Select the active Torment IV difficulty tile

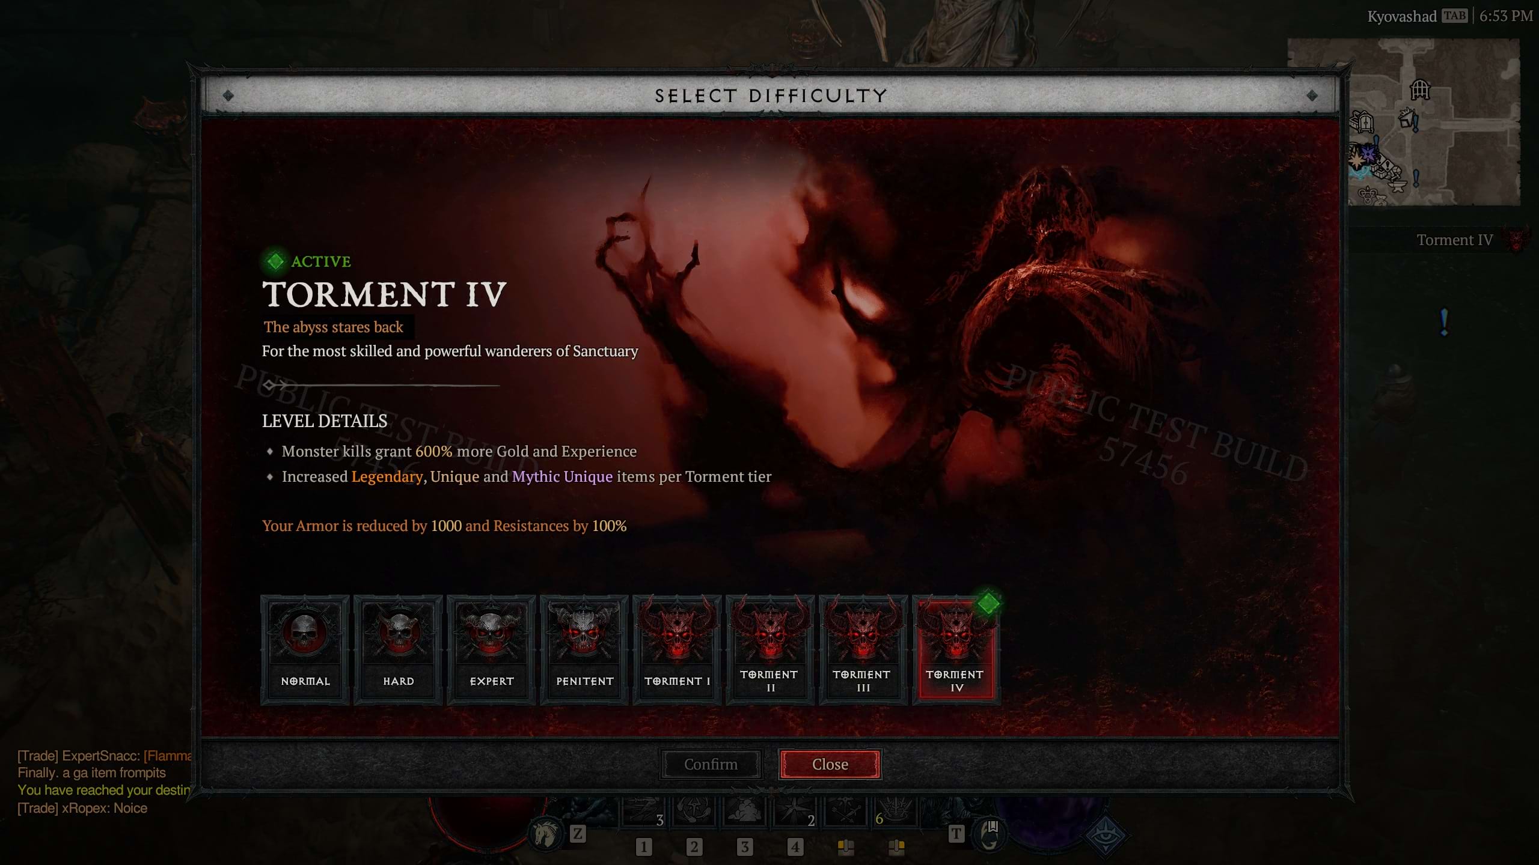(956, 649)
